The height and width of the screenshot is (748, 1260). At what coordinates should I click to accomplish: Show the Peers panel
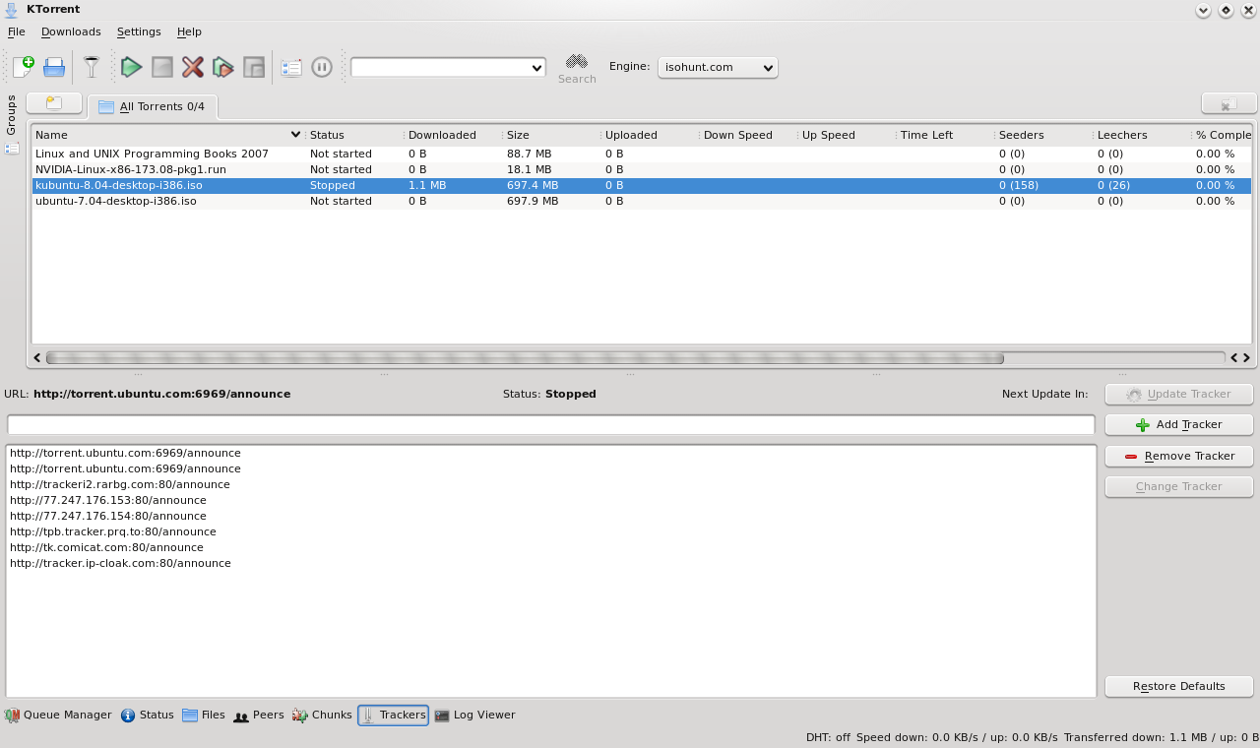[x=259, y=716]
